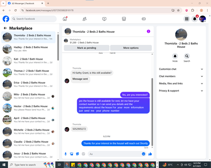
Task: Bookmark the page with the star icon
Action: coord(179,10)
